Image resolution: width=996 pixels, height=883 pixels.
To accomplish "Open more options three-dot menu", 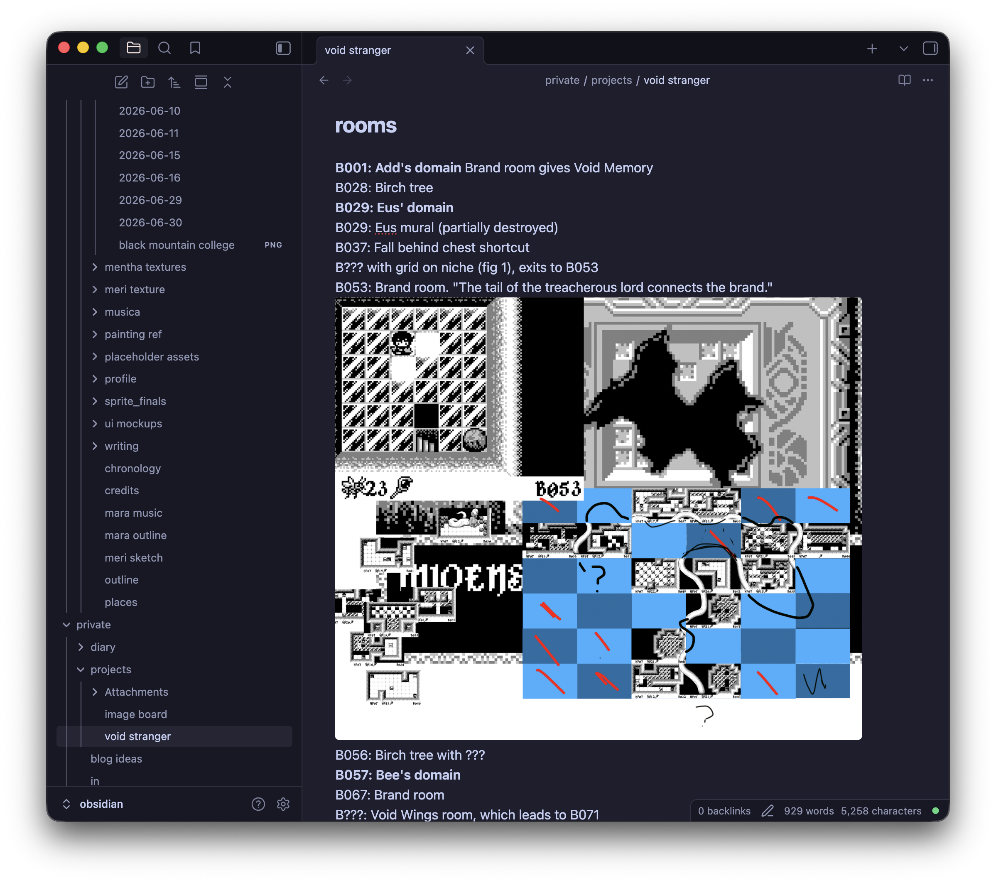I will click(x=928, y=80).
